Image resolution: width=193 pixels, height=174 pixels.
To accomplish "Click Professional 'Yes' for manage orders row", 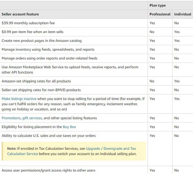I will click(152, 58).
